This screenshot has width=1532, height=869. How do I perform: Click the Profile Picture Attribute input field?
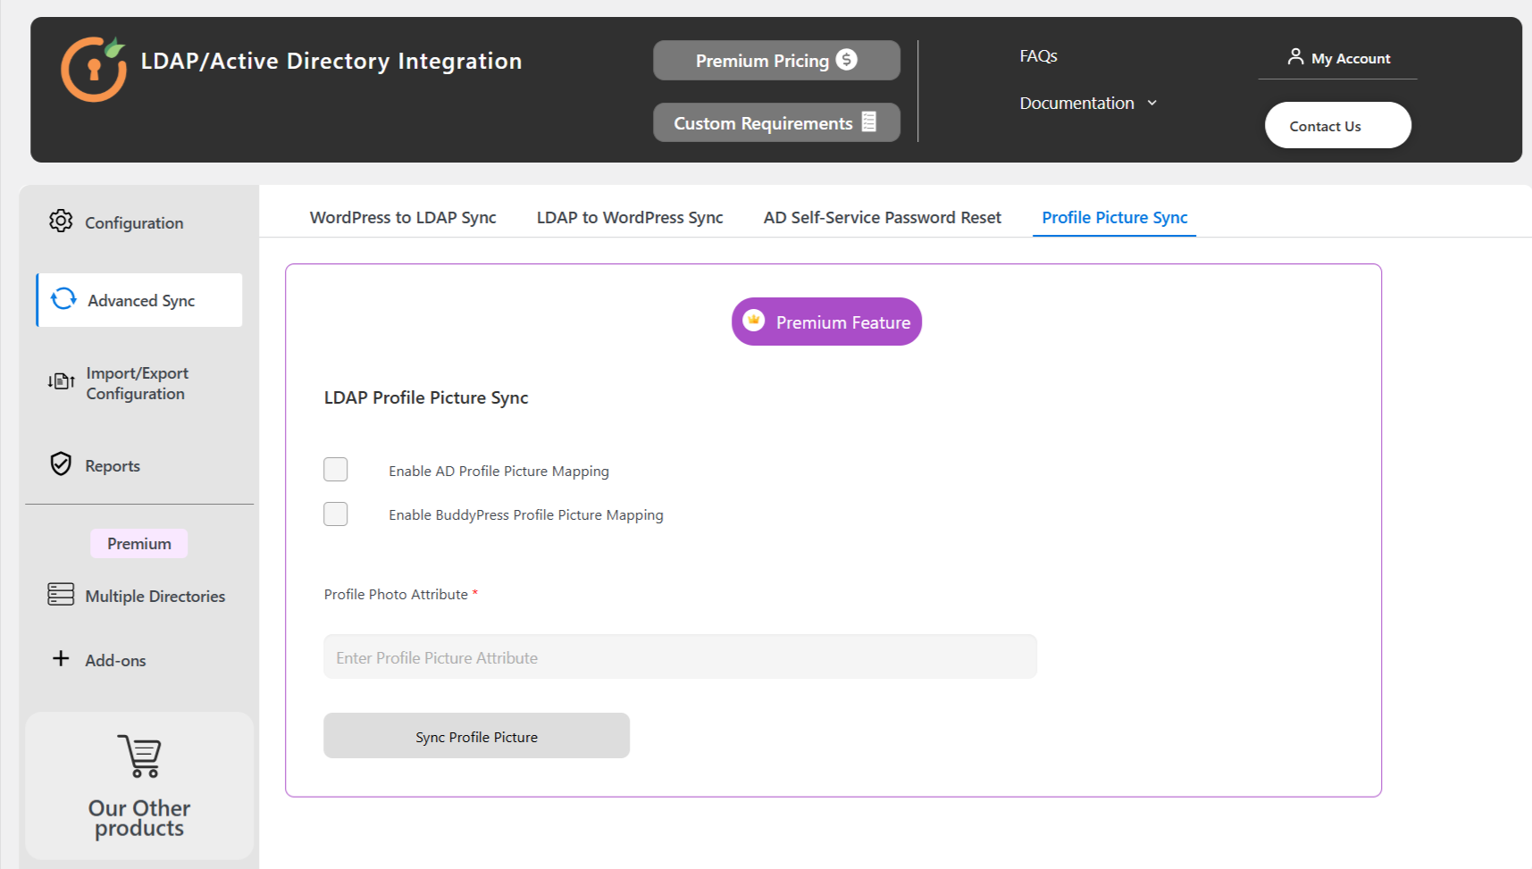tap(680, 656)
